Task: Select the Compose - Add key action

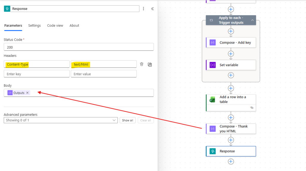Action: 231,42
